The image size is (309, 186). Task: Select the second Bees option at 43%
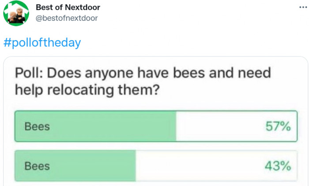pos(156,166)
